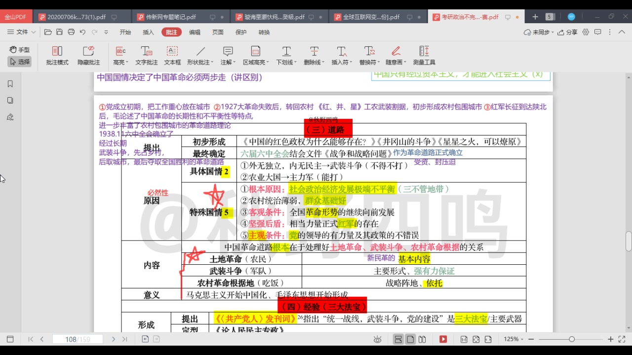Screen dimensions: 632x355
Task: Open the 编辑 ribbon tab
Action: pos(195,32)
